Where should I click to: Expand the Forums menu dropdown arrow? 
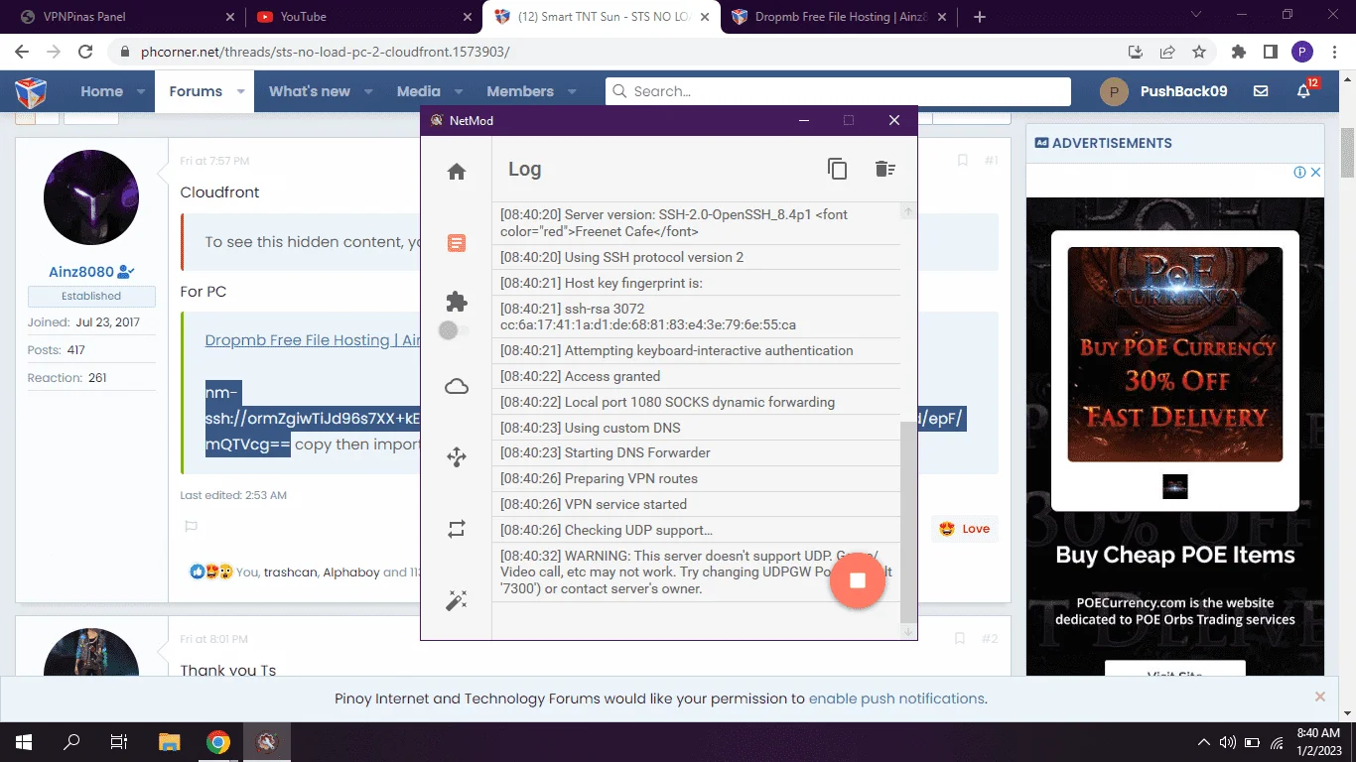click(x=240, y=91)
